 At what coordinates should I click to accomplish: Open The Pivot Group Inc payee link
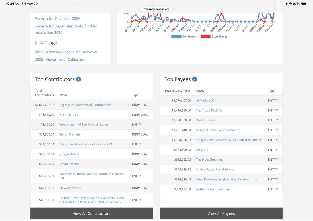210,159
